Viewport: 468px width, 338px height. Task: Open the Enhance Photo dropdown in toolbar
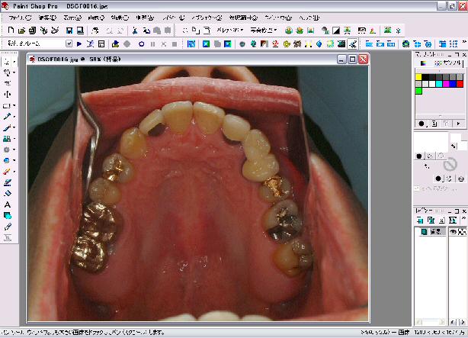coord(264,31)
